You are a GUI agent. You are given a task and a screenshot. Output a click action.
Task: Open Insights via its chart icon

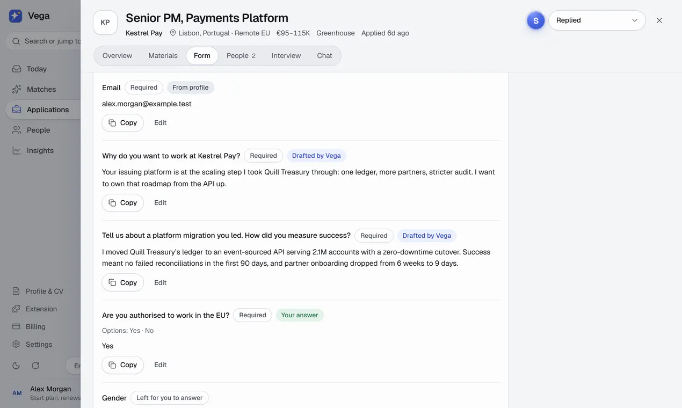point(17,150)
